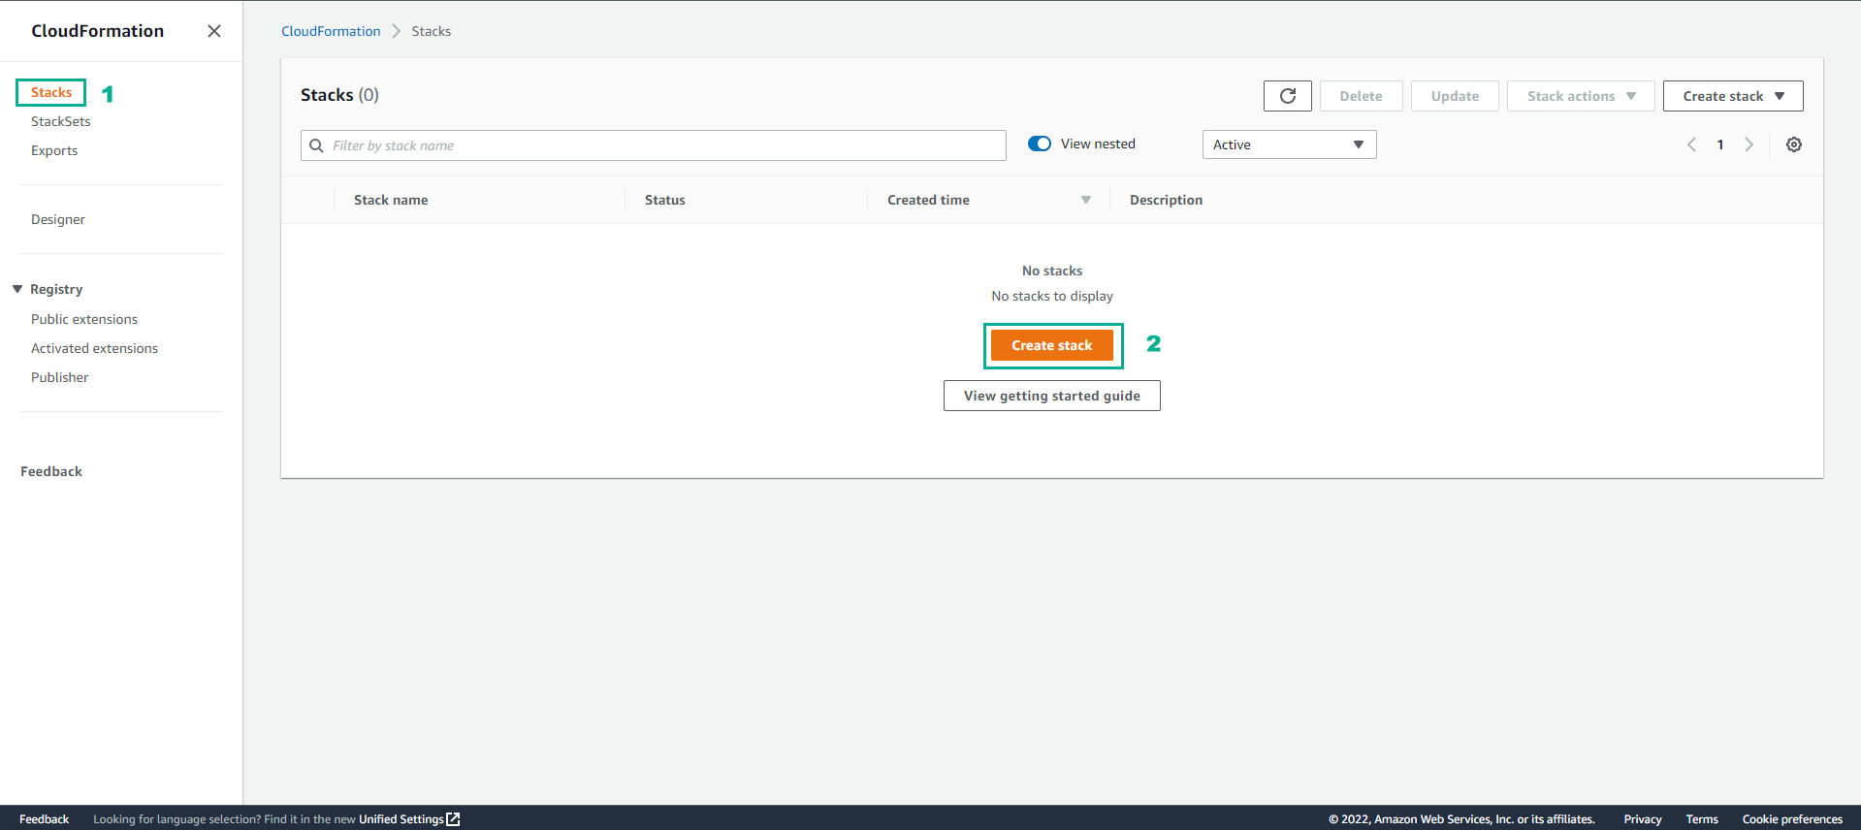Click the Stacks breadcrumb text
Screen dimensions: 1861x830
432,31
